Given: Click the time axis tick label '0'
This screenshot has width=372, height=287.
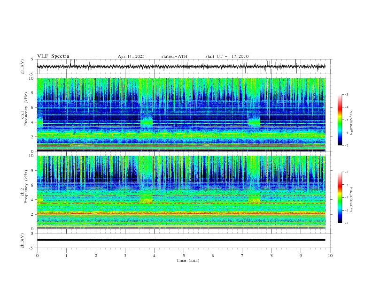Looking at the screenshot, I should click(37, 256).
